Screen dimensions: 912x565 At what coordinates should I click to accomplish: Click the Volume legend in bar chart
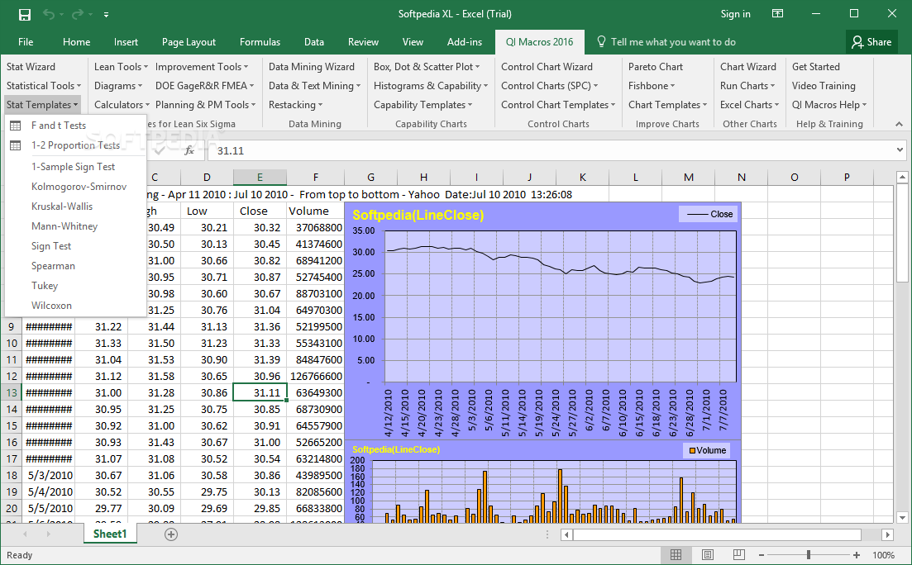point(707,450)
